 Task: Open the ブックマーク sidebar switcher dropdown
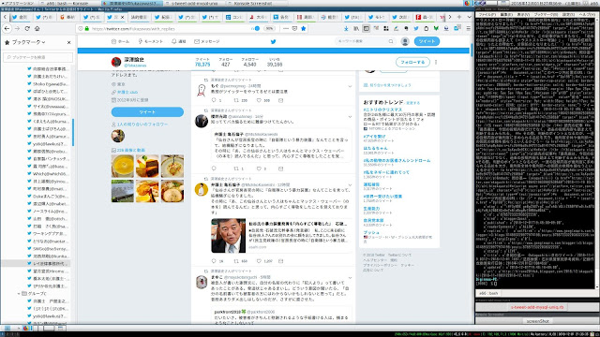click(29, 42)
